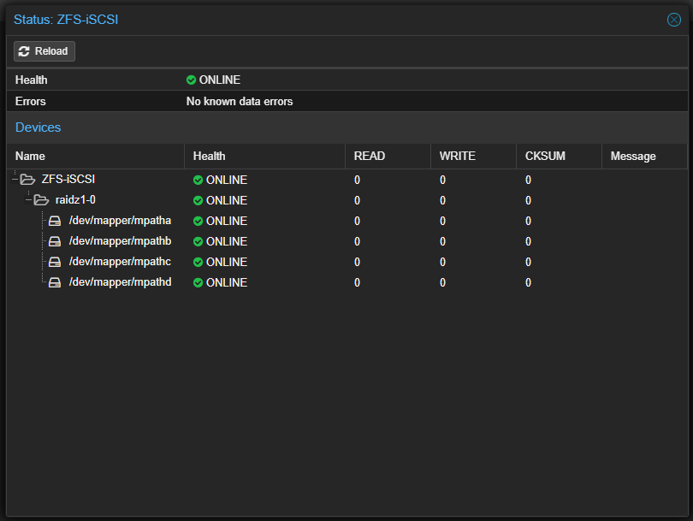693x521 pixels.
Task: Collapse the raidz1-0 device group
Action: click(28, 199)
